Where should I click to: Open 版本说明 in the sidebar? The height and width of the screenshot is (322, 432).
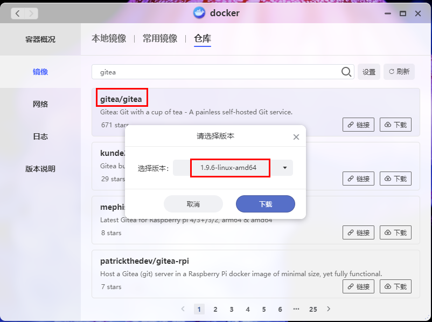[40, 169]
